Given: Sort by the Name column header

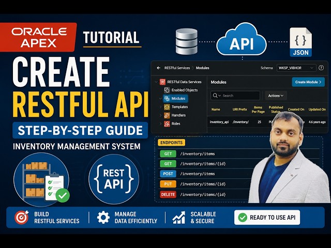Looking at the screenshot, I should [x=216, y=110].
